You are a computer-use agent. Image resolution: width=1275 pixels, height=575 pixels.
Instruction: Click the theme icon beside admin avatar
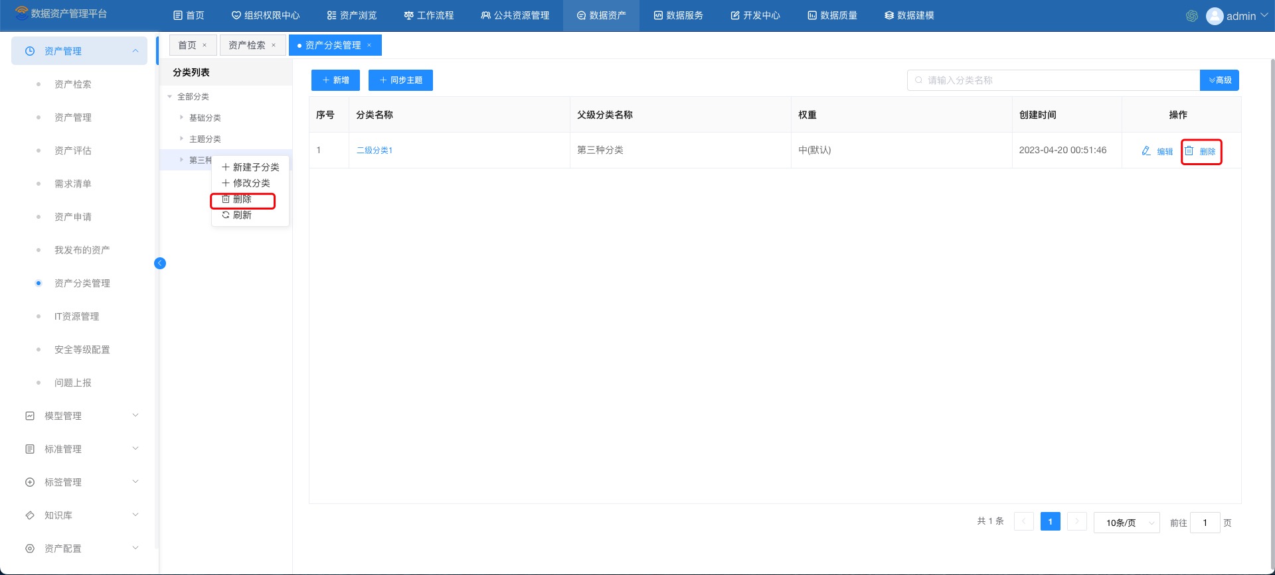pyautogui.click(x=1192, y=16)
